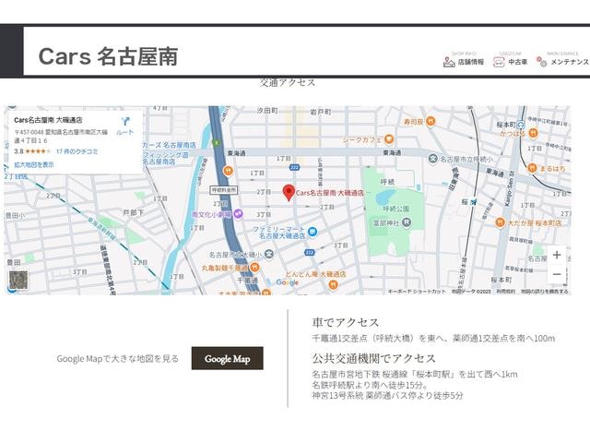Switch to satellite view thumbnail on map
590x443 pixels.
click(18, 280)
